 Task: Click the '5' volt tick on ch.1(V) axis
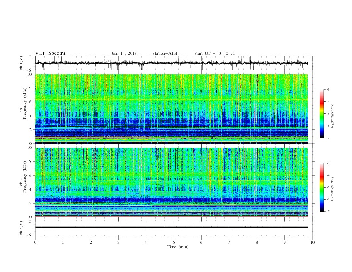(31, 56)
